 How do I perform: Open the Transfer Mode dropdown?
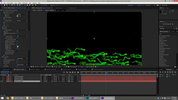point(22,21)
